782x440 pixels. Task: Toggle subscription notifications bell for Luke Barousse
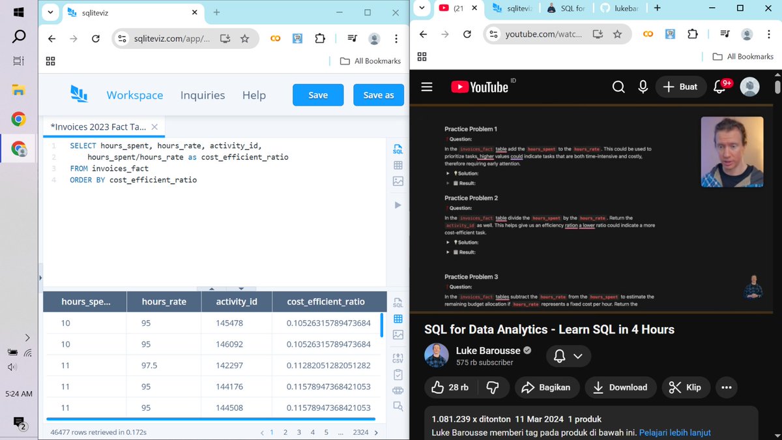click(558, 356)
